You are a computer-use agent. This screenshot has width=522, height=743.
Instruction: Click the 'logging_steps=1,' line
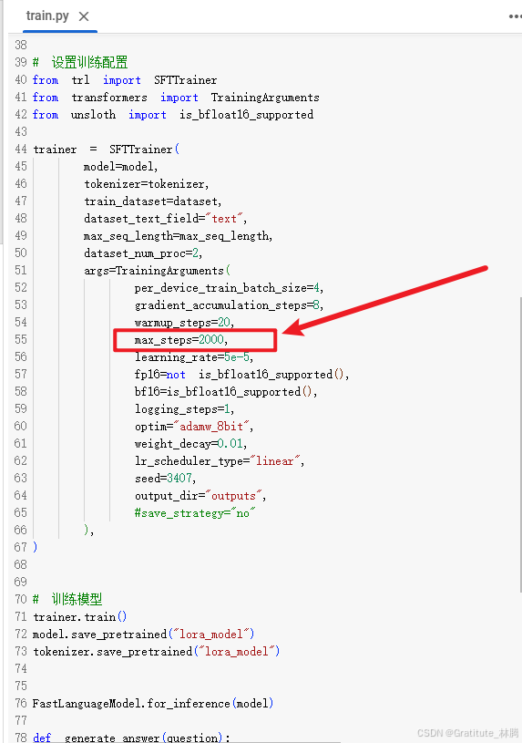[x=184, y=409]
